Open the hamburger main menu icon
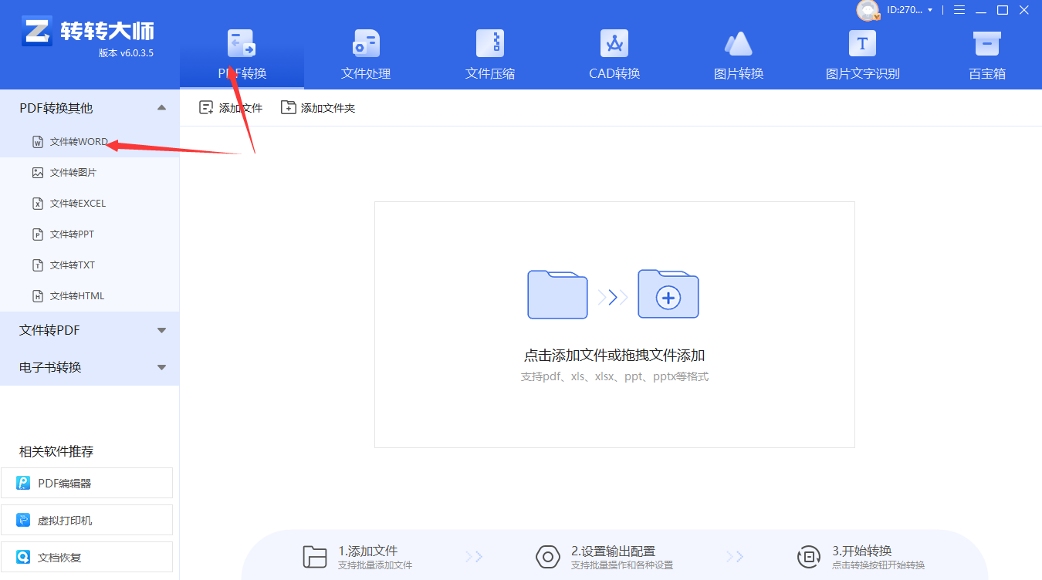Image resolution: width=1042 pixels, height=580 pixels. click(x=959, y=10)
